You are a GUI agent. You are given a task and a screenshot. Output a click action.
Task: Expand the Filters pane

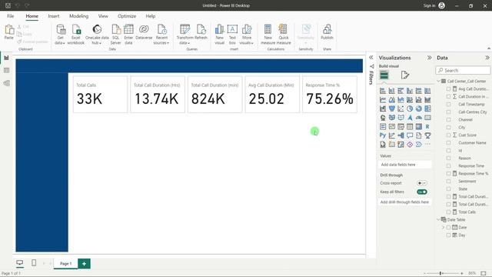(371, 58)
